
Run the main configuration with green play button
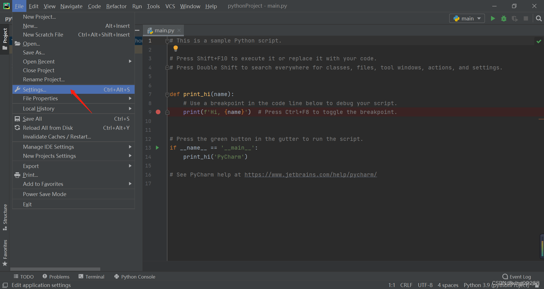493,18
